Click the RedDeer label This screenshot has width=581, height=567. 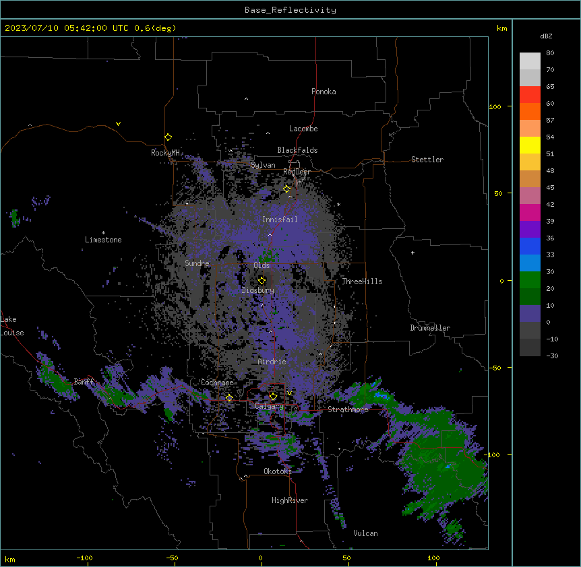click(x=297, y=172)
